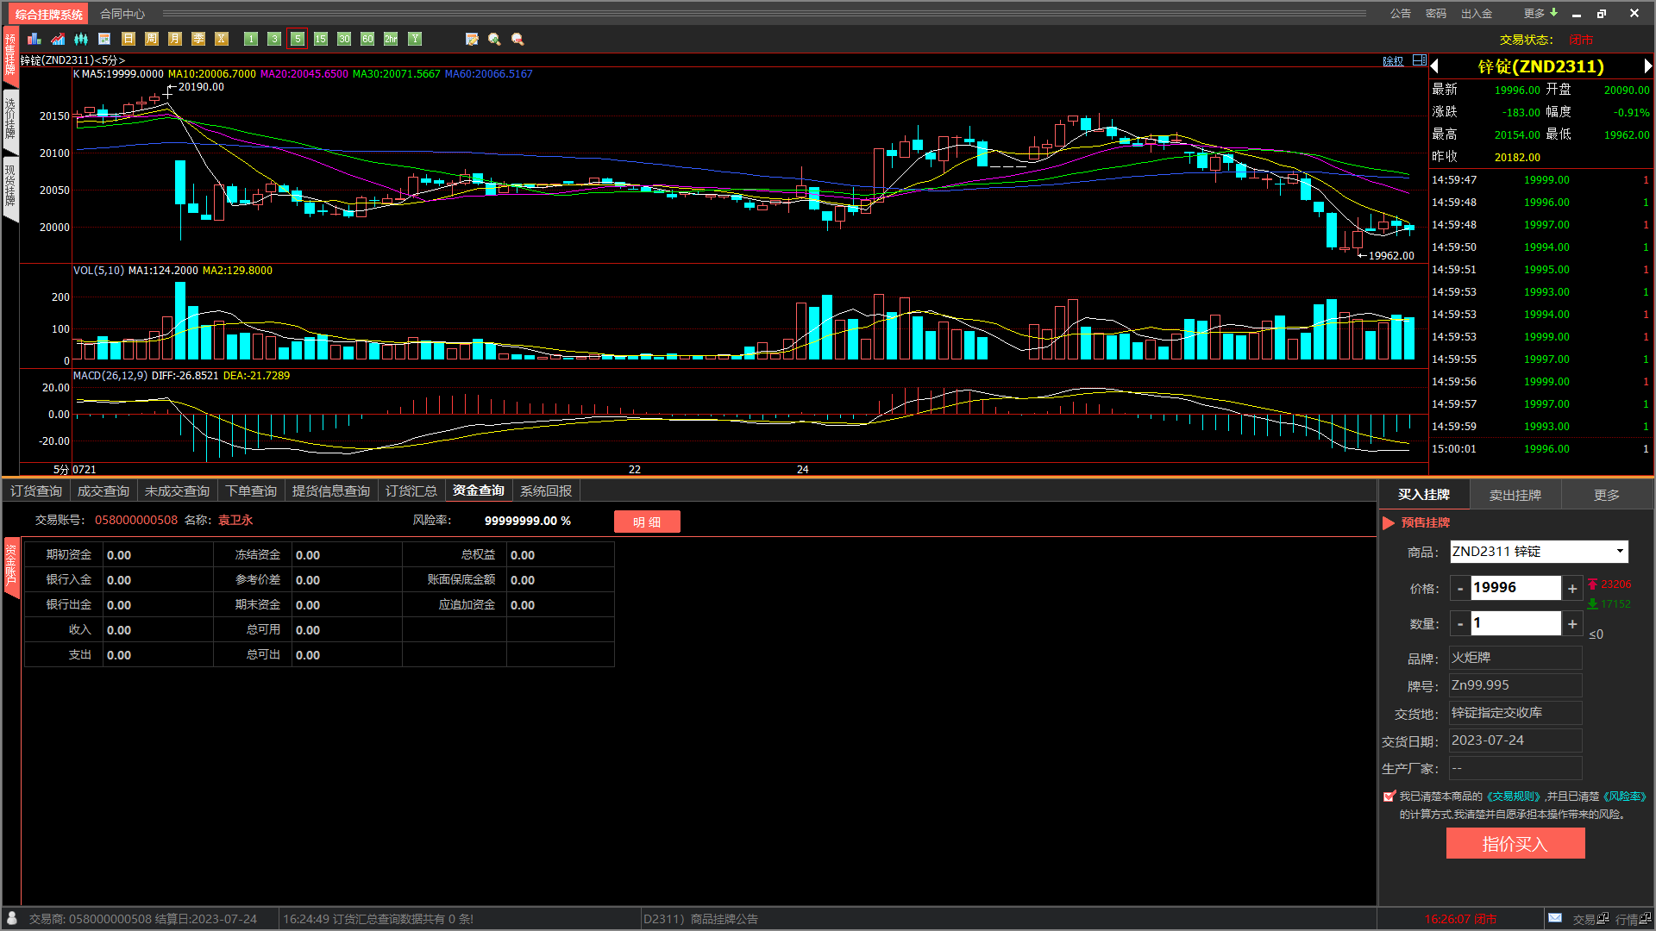Open the 交易规则 link
This screenshot has height=931, width=1656.
pos(1513,797)
